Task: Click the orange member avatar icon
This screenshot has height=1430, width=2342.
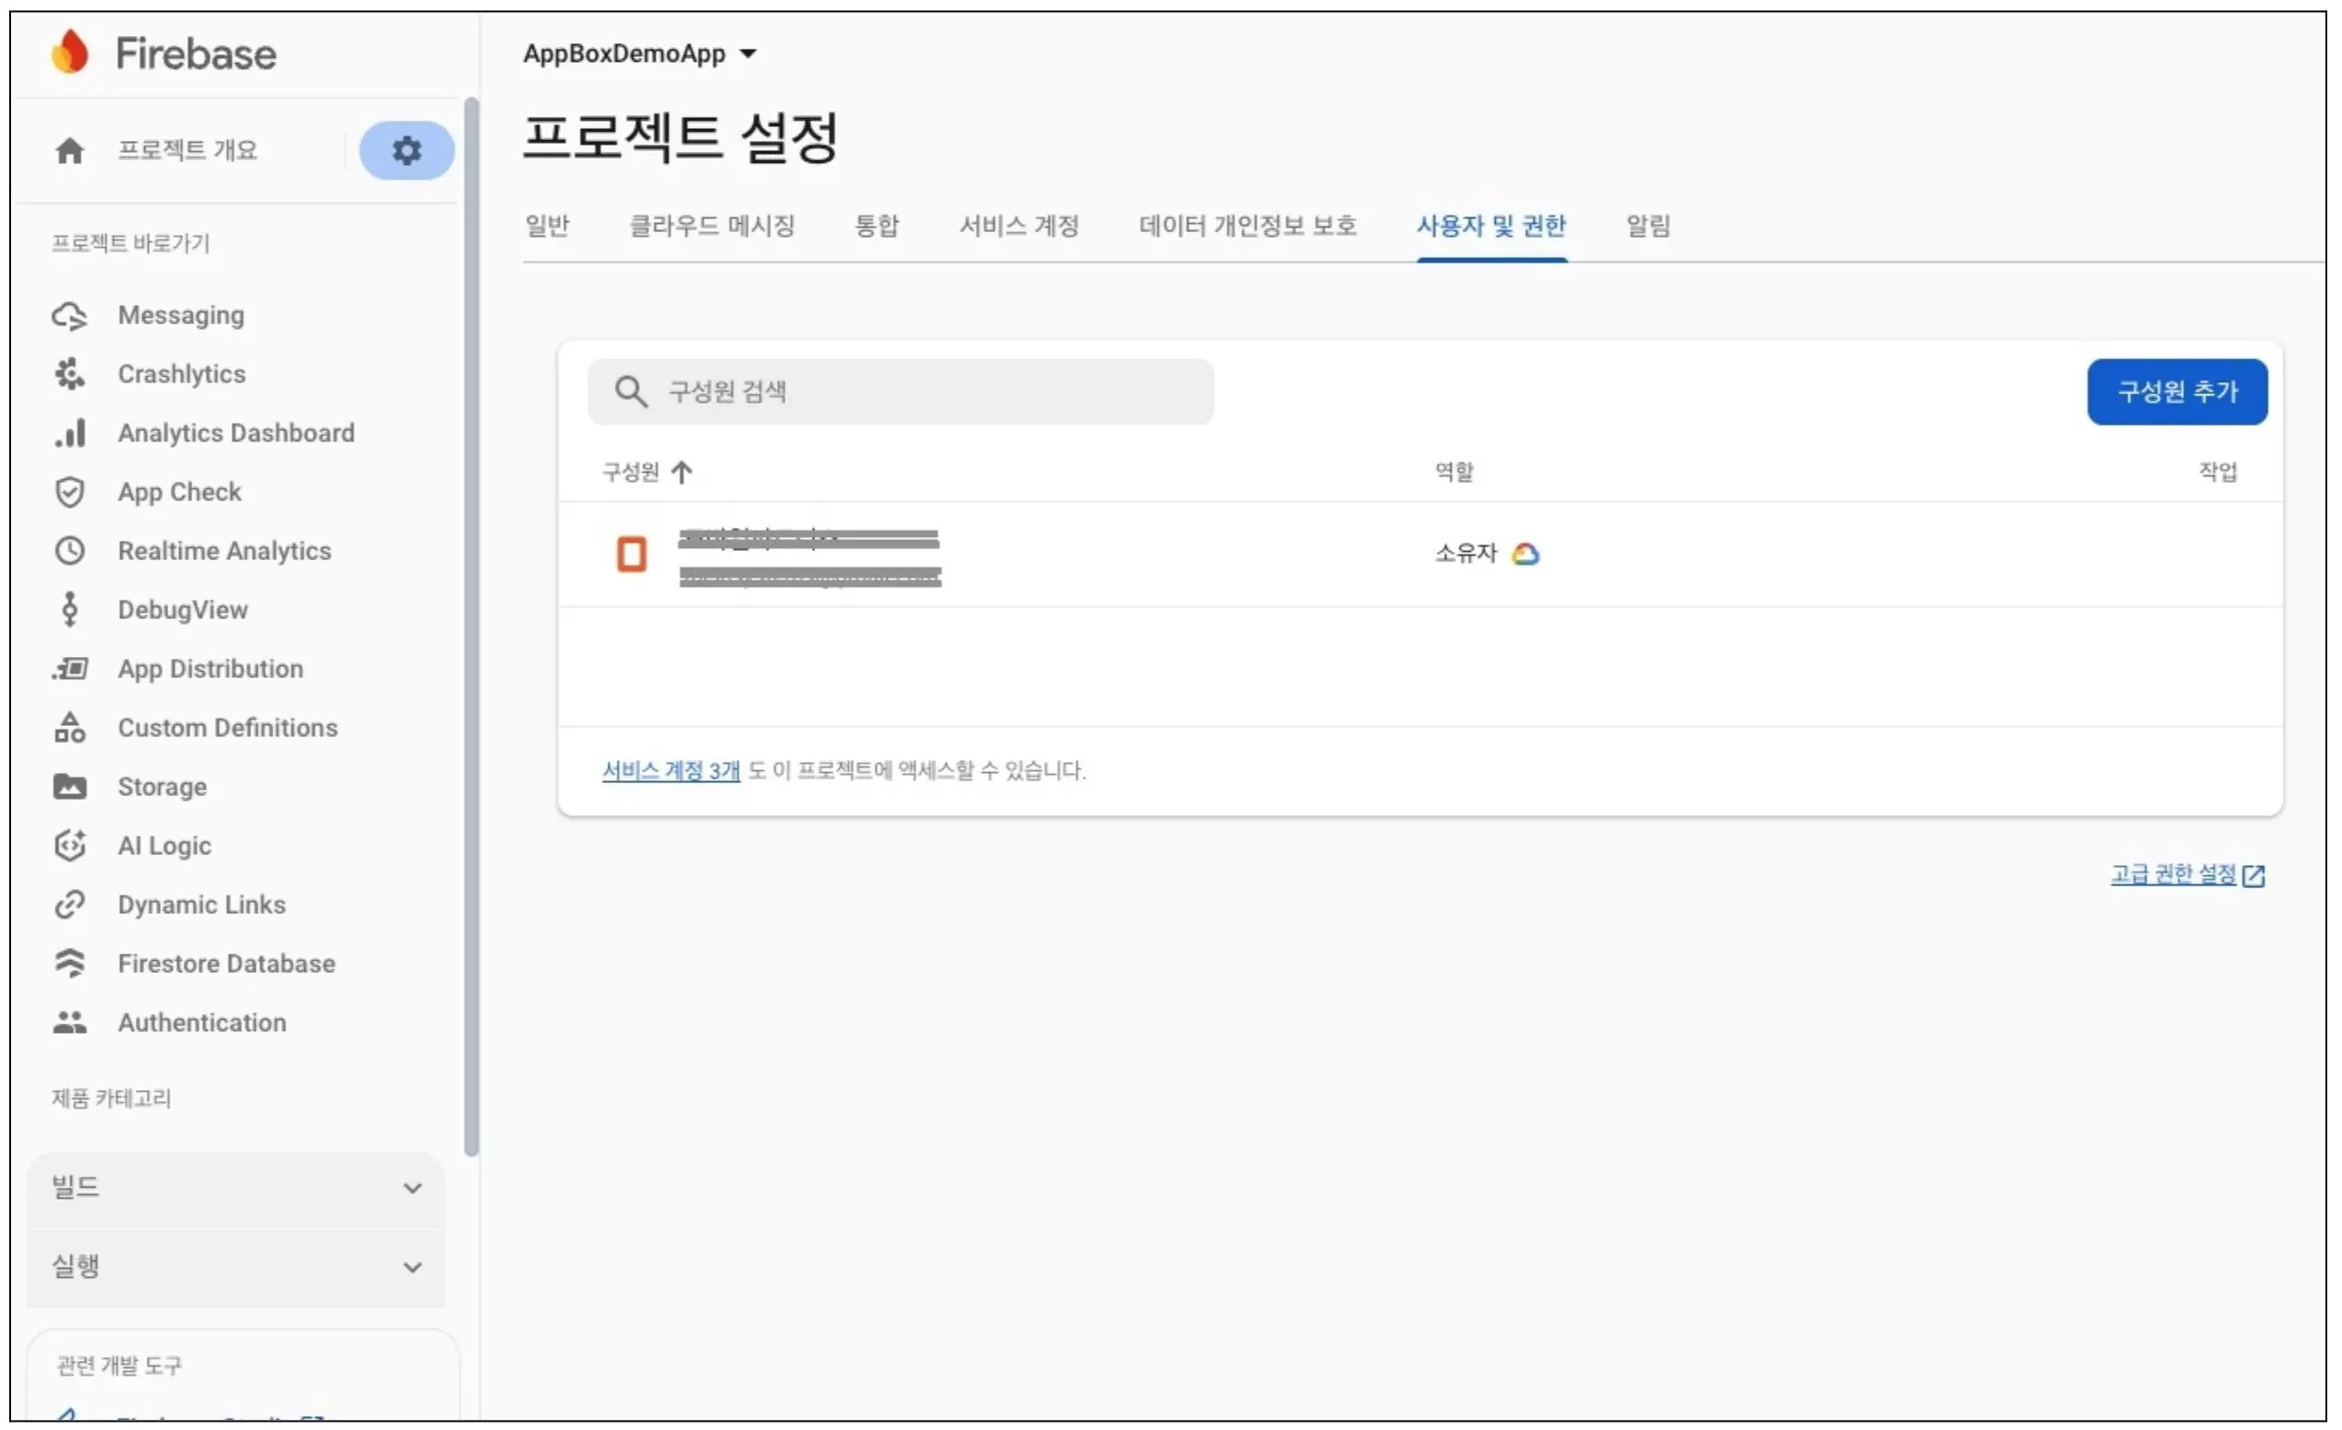Action: pyautogui.click(x=632, y=555)
